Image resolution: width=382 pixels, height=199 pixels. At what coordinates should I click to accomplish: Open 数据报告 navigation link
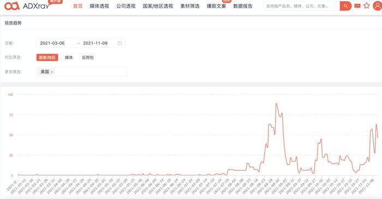[243, 6]
